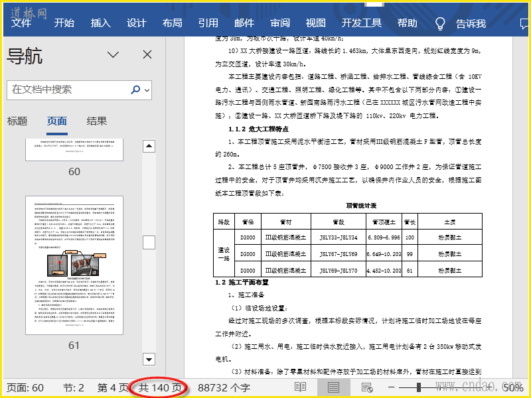This screenshot has height=398, width=531.
Task: Click the 管长 value 99 cell
Action: 410,254
